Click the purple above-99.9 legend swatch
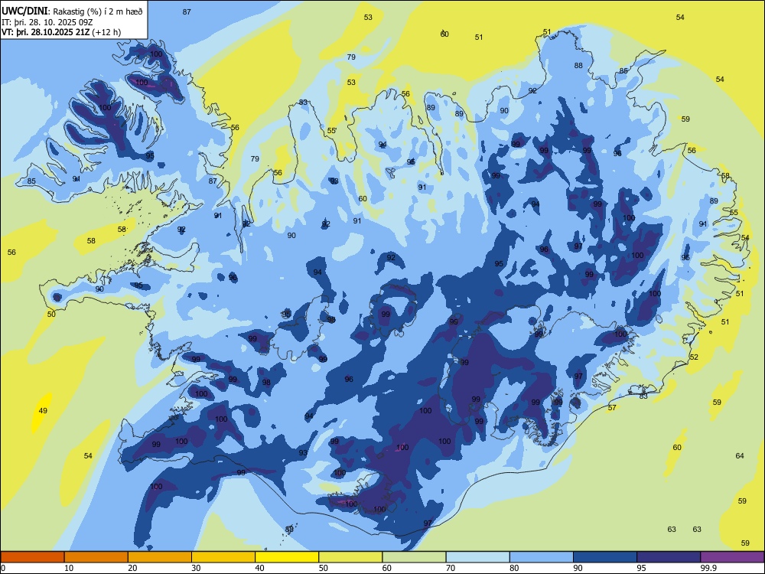The height and width of the screenshot is (574, 765). pyautogui.click(x=732, y=557)
